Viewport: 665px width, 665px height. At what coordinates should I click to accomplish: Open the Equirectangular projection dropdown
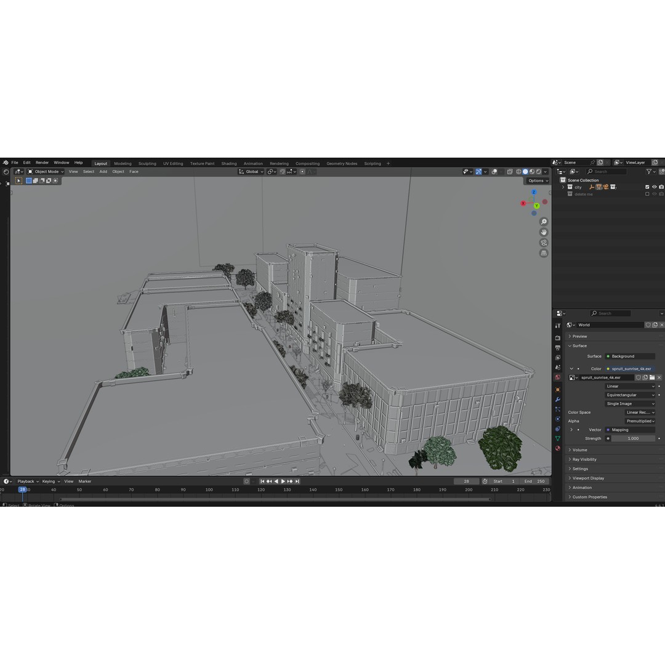coord(629,395)
